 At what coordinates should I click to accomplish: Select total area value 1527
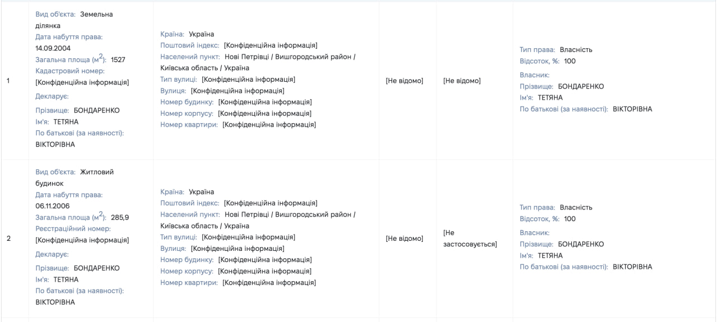pyautogui.click(x=118, y=60)
